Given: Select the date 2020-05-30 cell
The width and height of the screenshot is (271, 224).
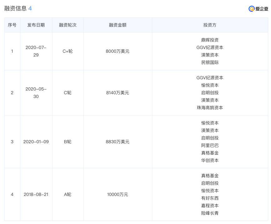Looking at the screenshot, I should point(36,93).
